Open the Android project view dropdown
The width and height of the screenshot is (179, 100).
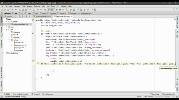click(11, 16)
